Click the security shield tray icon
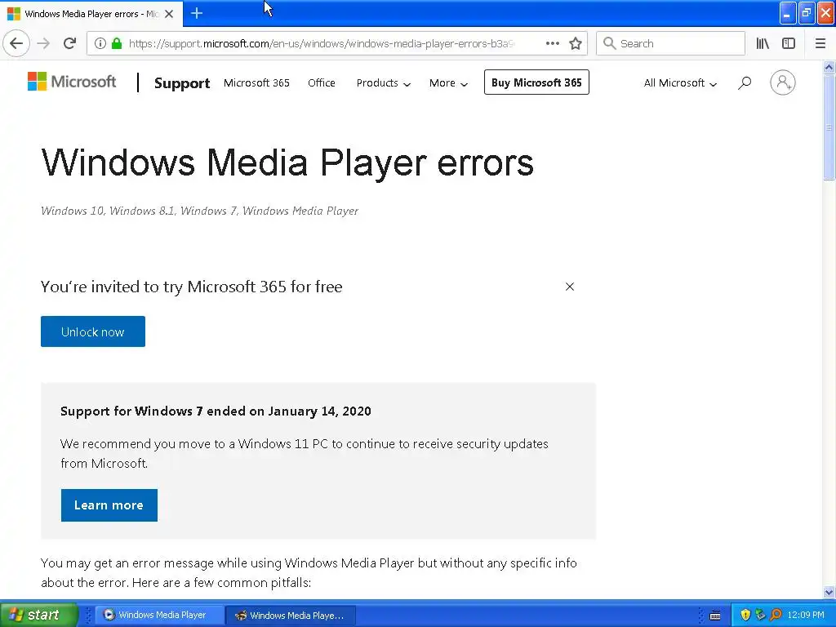This screenshot has width=836, height=627. tap(745, 615)
